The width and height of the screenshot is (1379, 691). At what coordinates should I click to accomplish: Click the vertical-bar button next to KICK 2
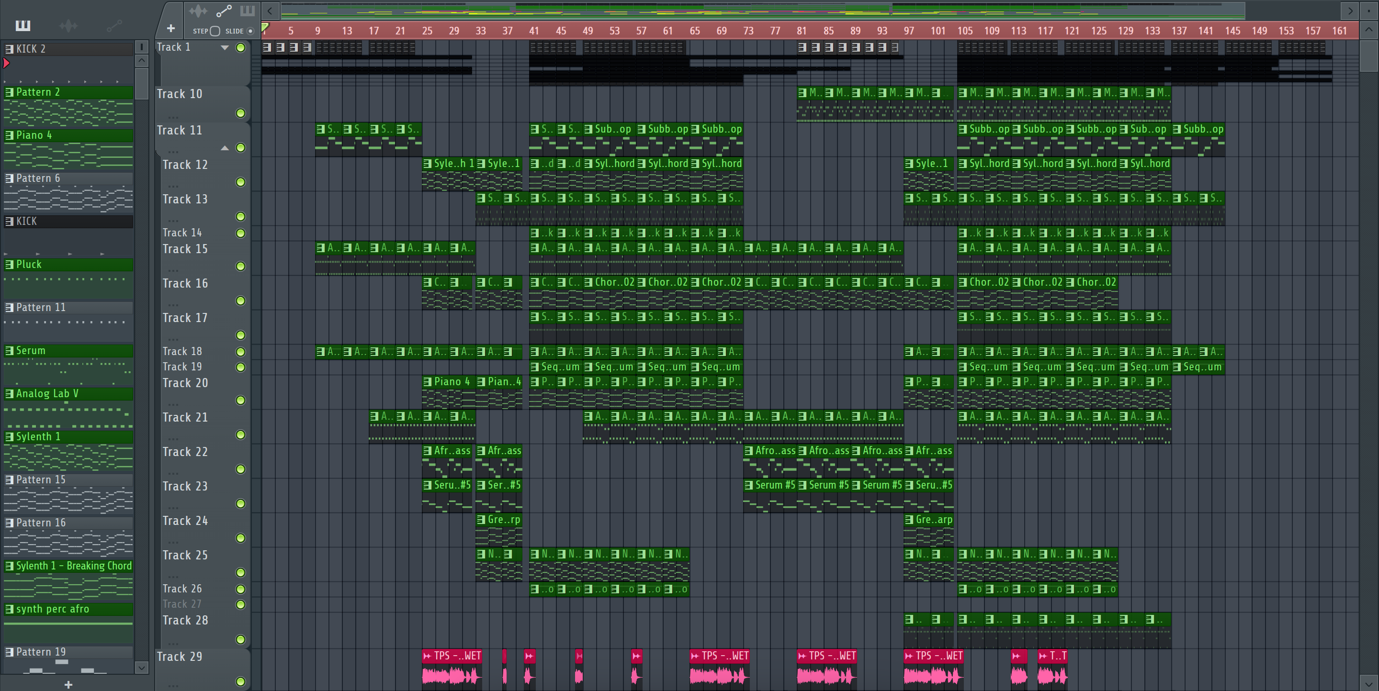click(x=141, y=47)
